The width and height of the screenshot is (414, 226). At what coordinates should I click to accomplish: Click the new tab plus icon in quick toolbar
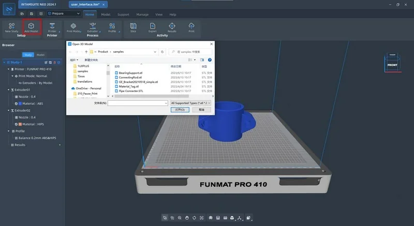click(41, 13)
